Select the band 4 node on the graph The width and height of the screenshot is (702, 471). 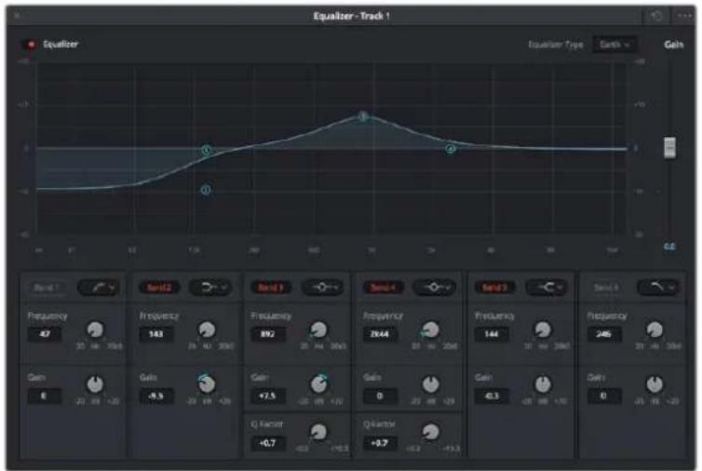pyautogui.click(x=451, y=149)
